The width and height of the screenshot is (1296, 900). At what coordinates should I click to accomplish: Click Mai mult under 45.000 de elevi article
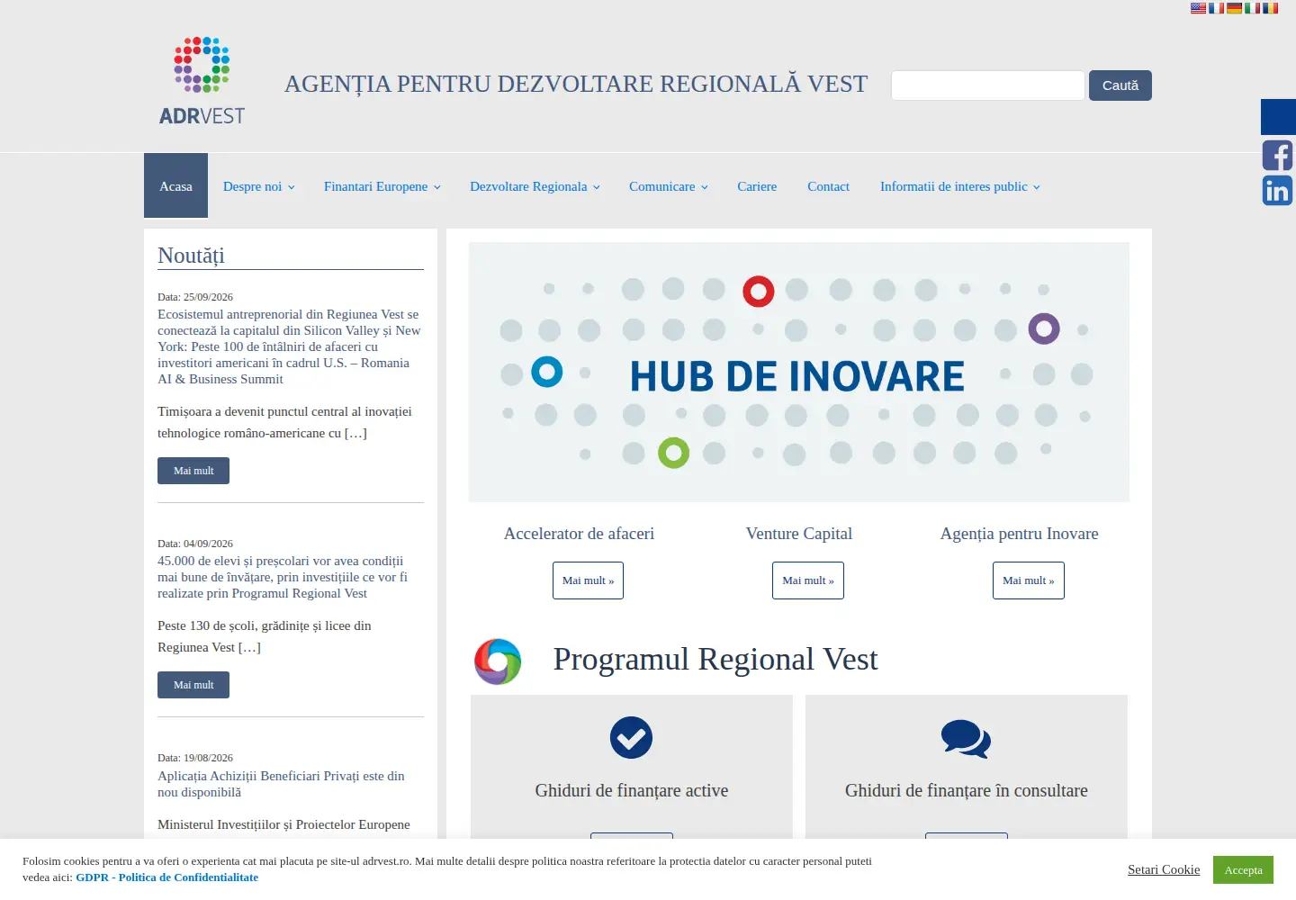(193, 685)
